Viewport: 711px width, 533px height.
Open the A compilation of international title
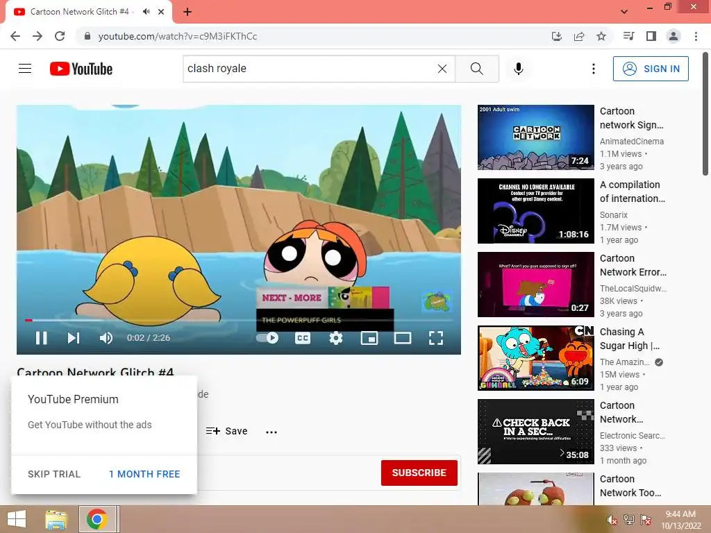coord(633,192)
